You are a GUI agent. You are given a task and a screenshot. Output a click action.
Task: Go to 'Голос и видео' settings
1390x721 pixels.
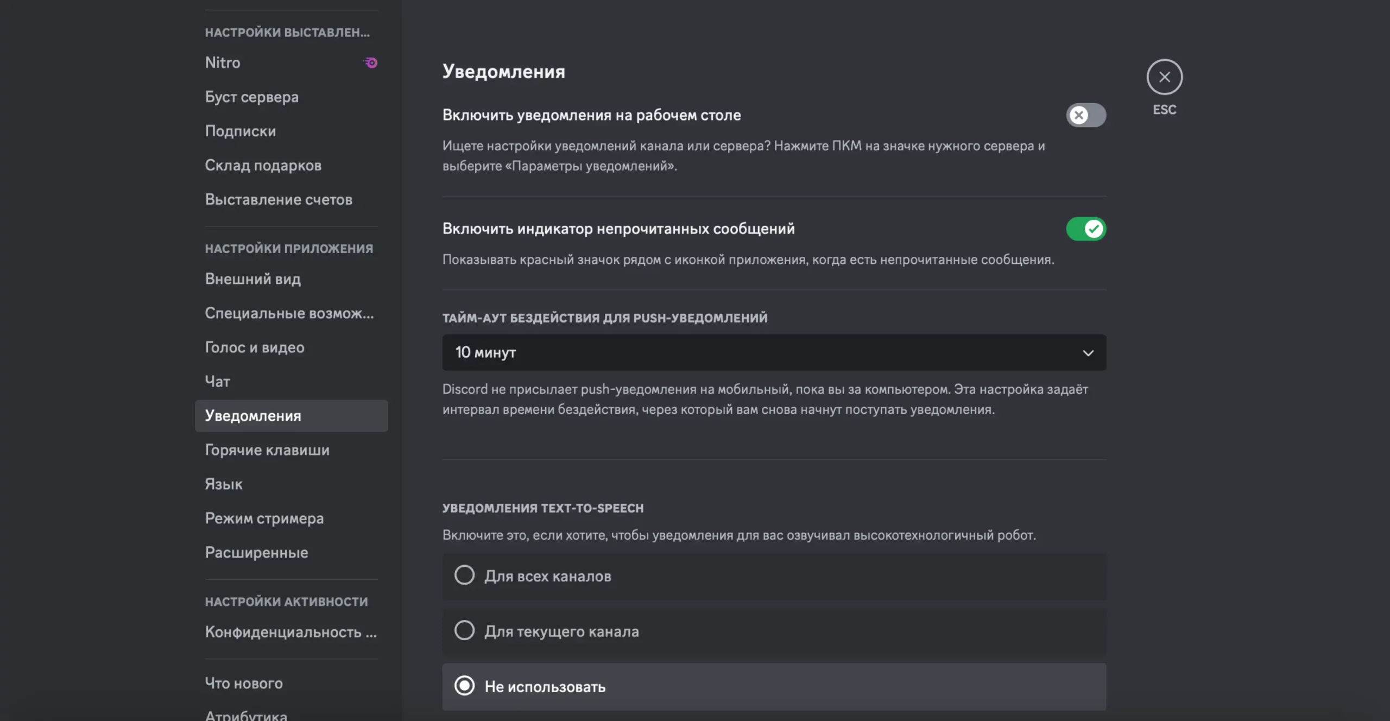(x=255, y=347)
